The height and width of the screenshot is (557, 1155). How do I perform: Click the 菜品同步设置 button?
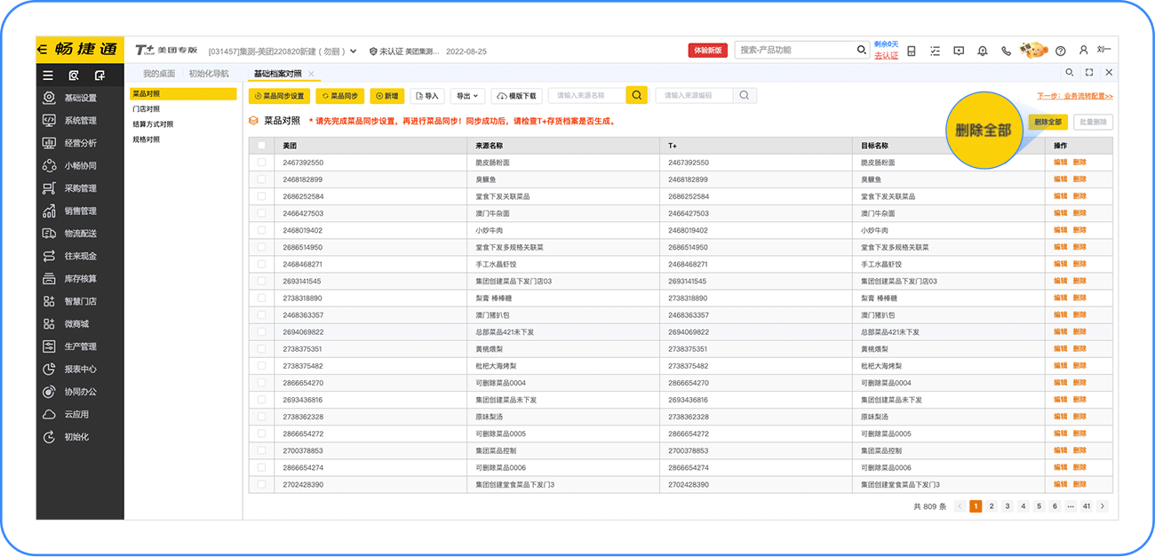[x=280, y=96]
